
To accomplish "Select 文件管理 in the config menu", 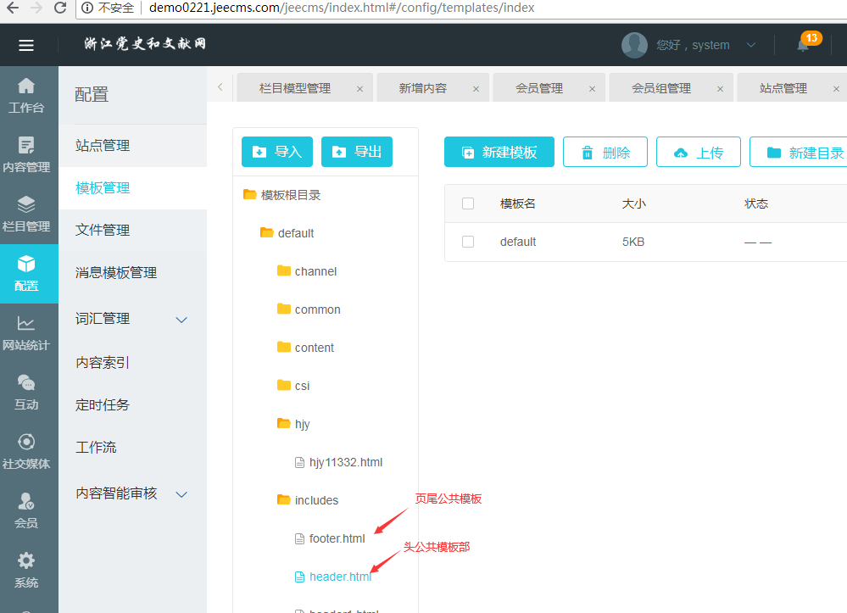I will 103,230.
